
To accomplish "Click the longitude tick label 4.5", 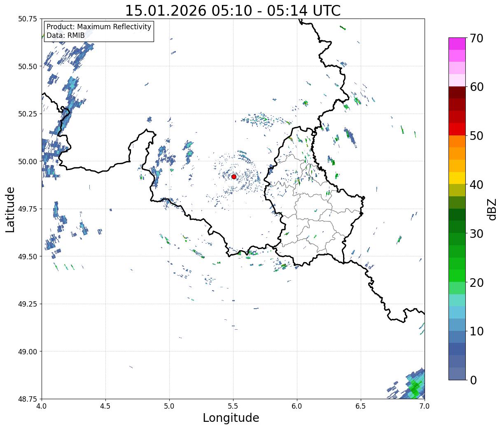I will pyautogui.click(x=105, y=406).
